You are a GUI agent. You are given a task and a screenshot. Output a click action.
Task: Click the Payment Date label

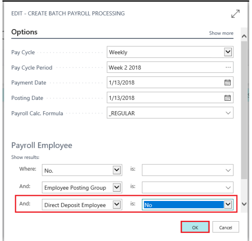[x=29, y=83]
